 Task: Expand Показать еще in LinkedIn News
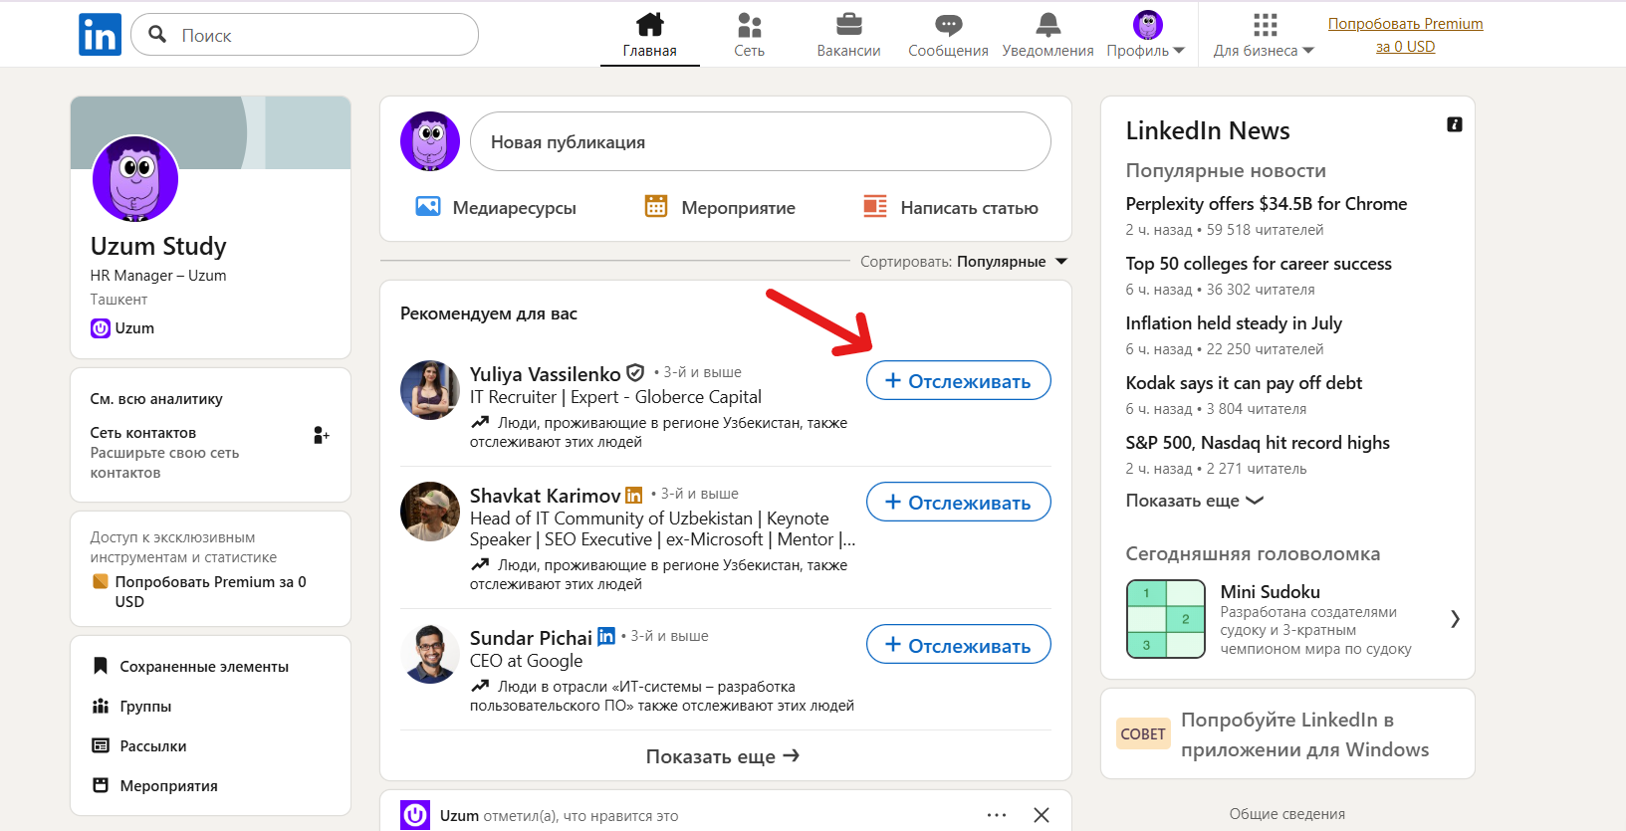coord(1194,501)
